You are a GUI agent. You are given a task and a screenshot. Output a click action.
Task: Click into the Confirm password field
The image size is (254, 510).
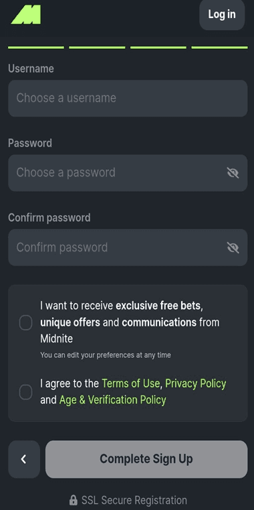(x=128, y=247)
